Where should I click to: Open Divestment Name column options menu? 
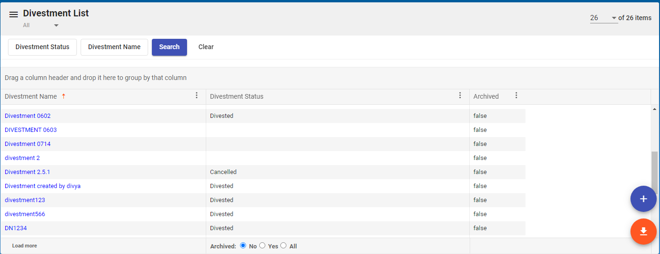click(196, 95)
